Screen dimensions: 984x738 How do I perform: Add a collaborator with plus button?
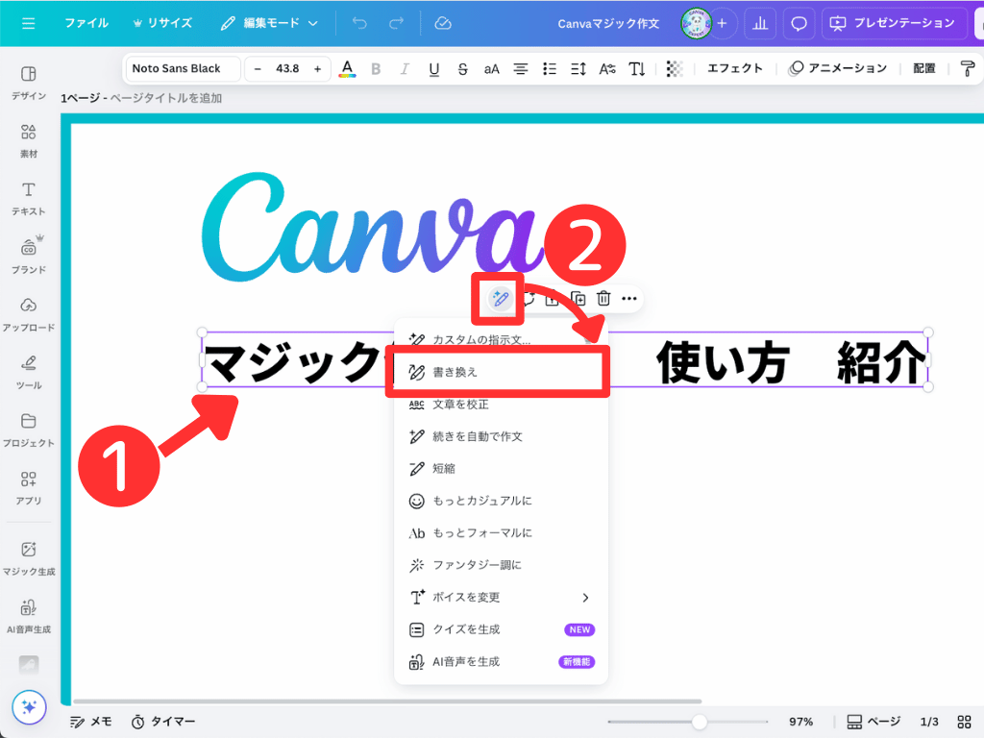(723, 23)
